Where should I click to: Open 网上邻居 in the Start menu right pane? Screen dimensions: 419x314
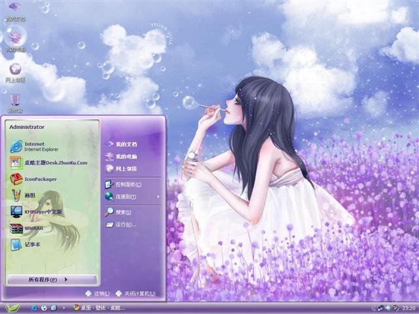121,169
